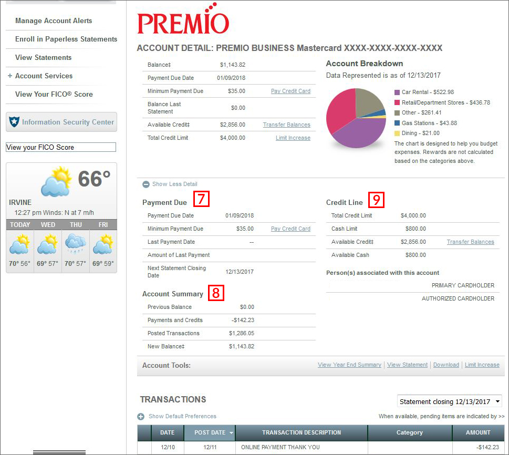
Task: Click the Account Breakdown pie chart
Action: pyautogui.click(x=356, y=118)
